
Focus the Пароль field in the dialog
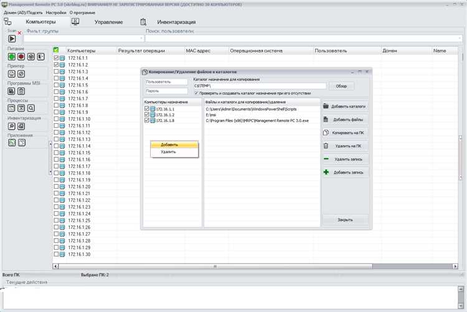tap(166, 90)
